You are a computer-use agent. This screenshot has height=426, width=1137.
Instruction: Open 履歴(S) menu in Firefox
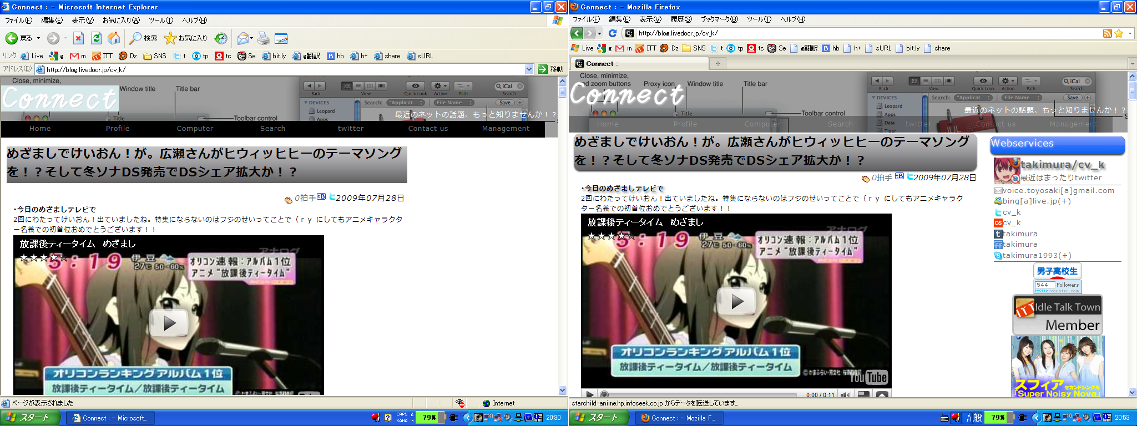tap(681, 19)
